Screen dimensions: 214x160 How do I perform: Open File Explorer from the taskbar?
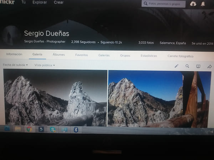tap(18, 129)
